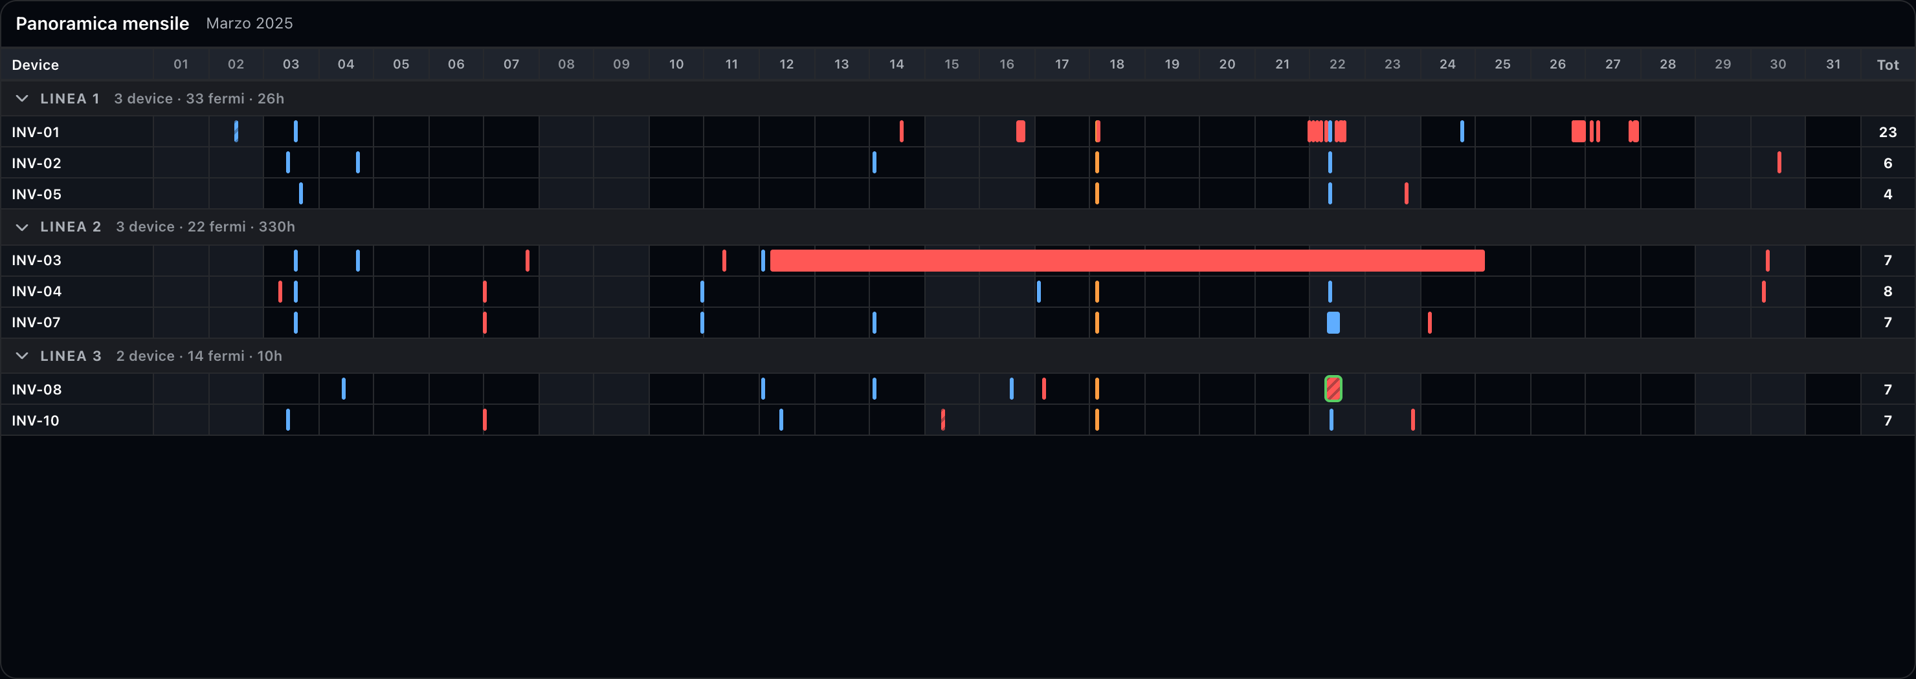The image size is (1916, 679).
Task: Collapse the LINEA 2 group chevron
Action: click(x=21, y=226)
